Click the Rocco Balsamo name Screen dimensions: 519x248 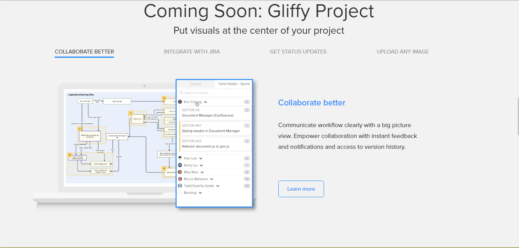coord(196,179)
